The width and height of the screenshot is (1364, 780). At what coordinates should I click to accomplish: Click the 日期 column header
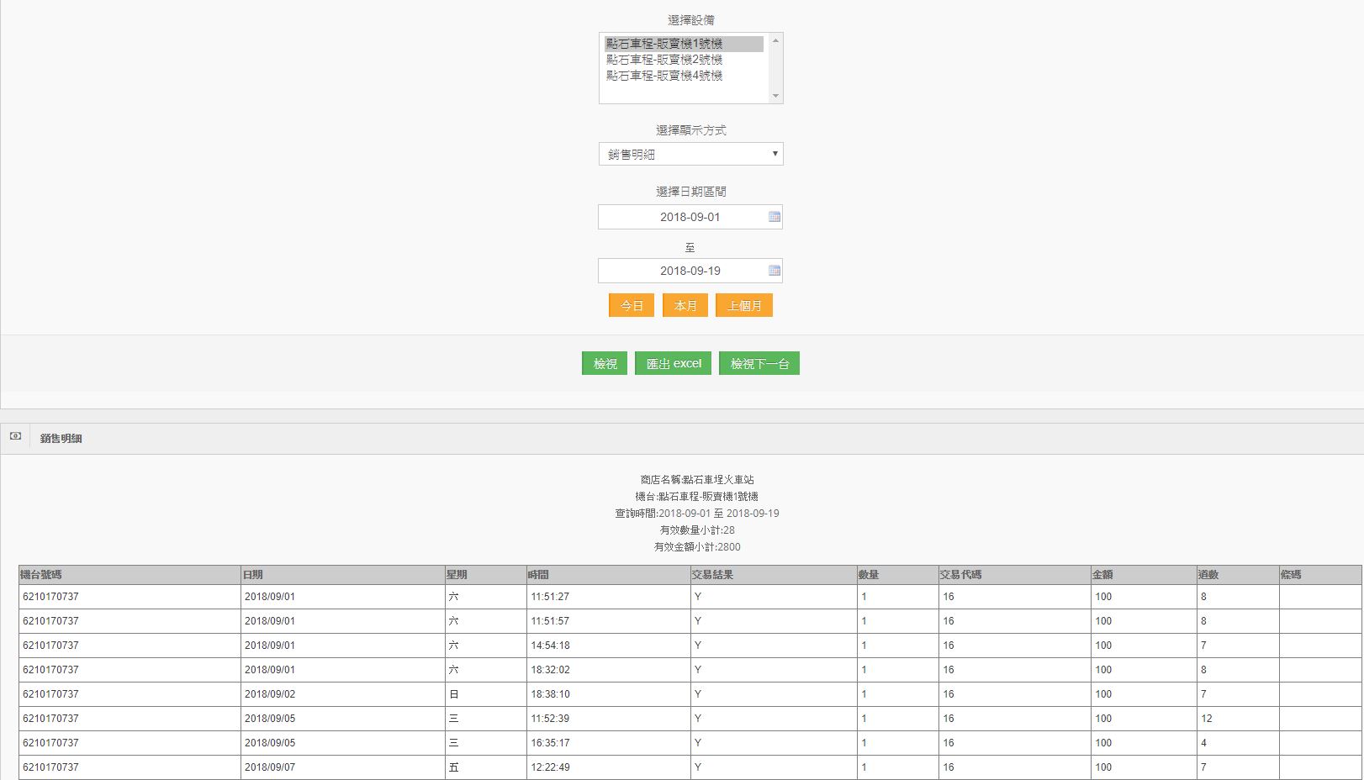click(253, 575)
